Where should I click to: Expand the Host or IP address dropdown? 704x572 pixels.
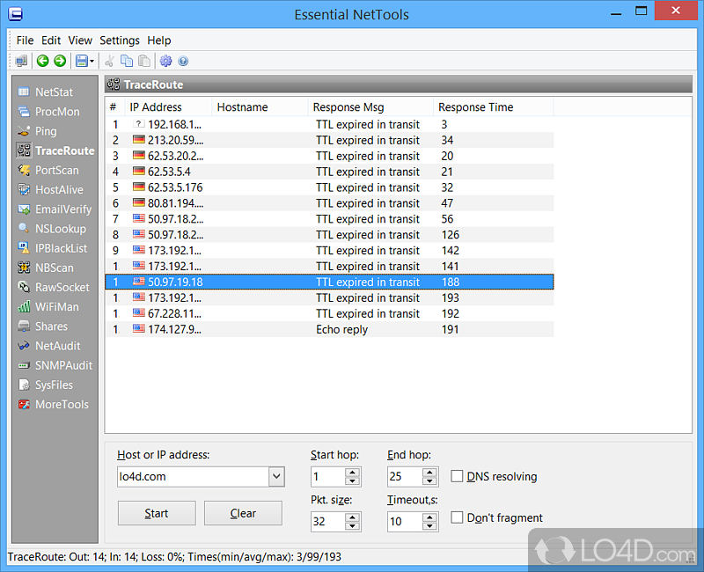(x=276, y=477)
